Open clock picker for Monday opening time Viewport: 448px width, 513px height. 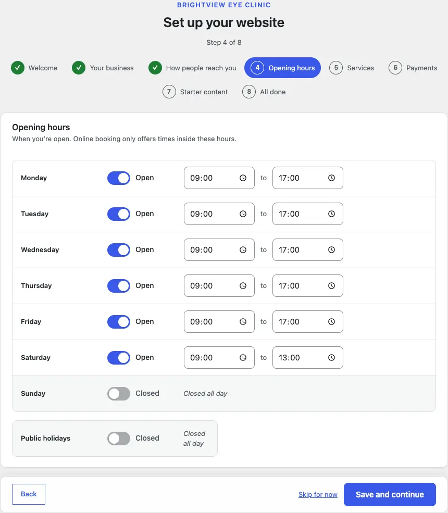[x=243, y=178]
